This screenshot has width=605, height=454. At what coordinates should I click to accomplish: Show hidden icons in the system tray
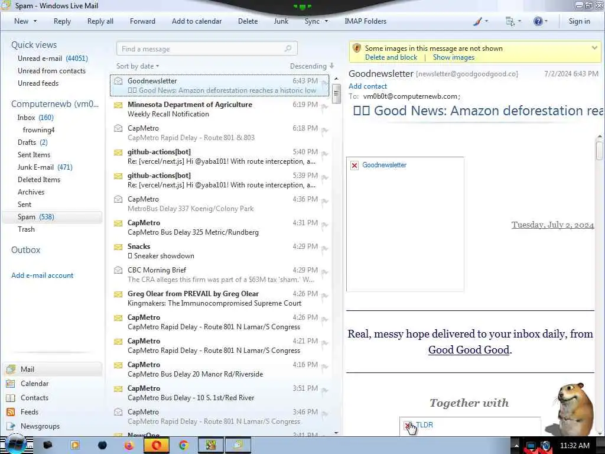516,446
